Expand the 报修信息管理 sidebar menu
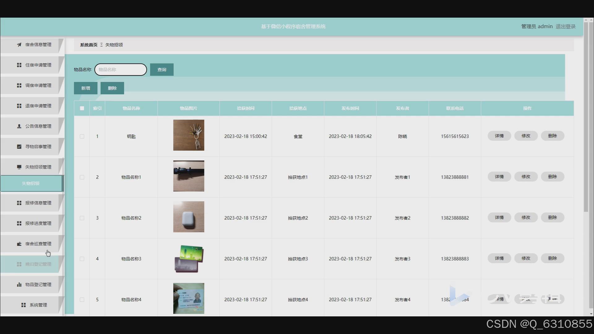Viewport: 594px width, 334px height. [x=38, y=203]
